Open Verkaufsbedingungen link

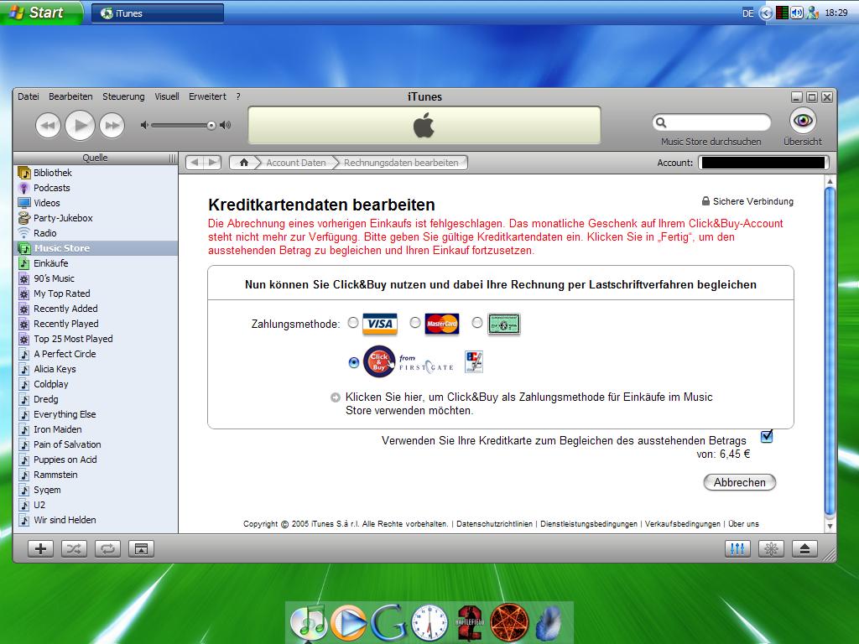[683, 524]
